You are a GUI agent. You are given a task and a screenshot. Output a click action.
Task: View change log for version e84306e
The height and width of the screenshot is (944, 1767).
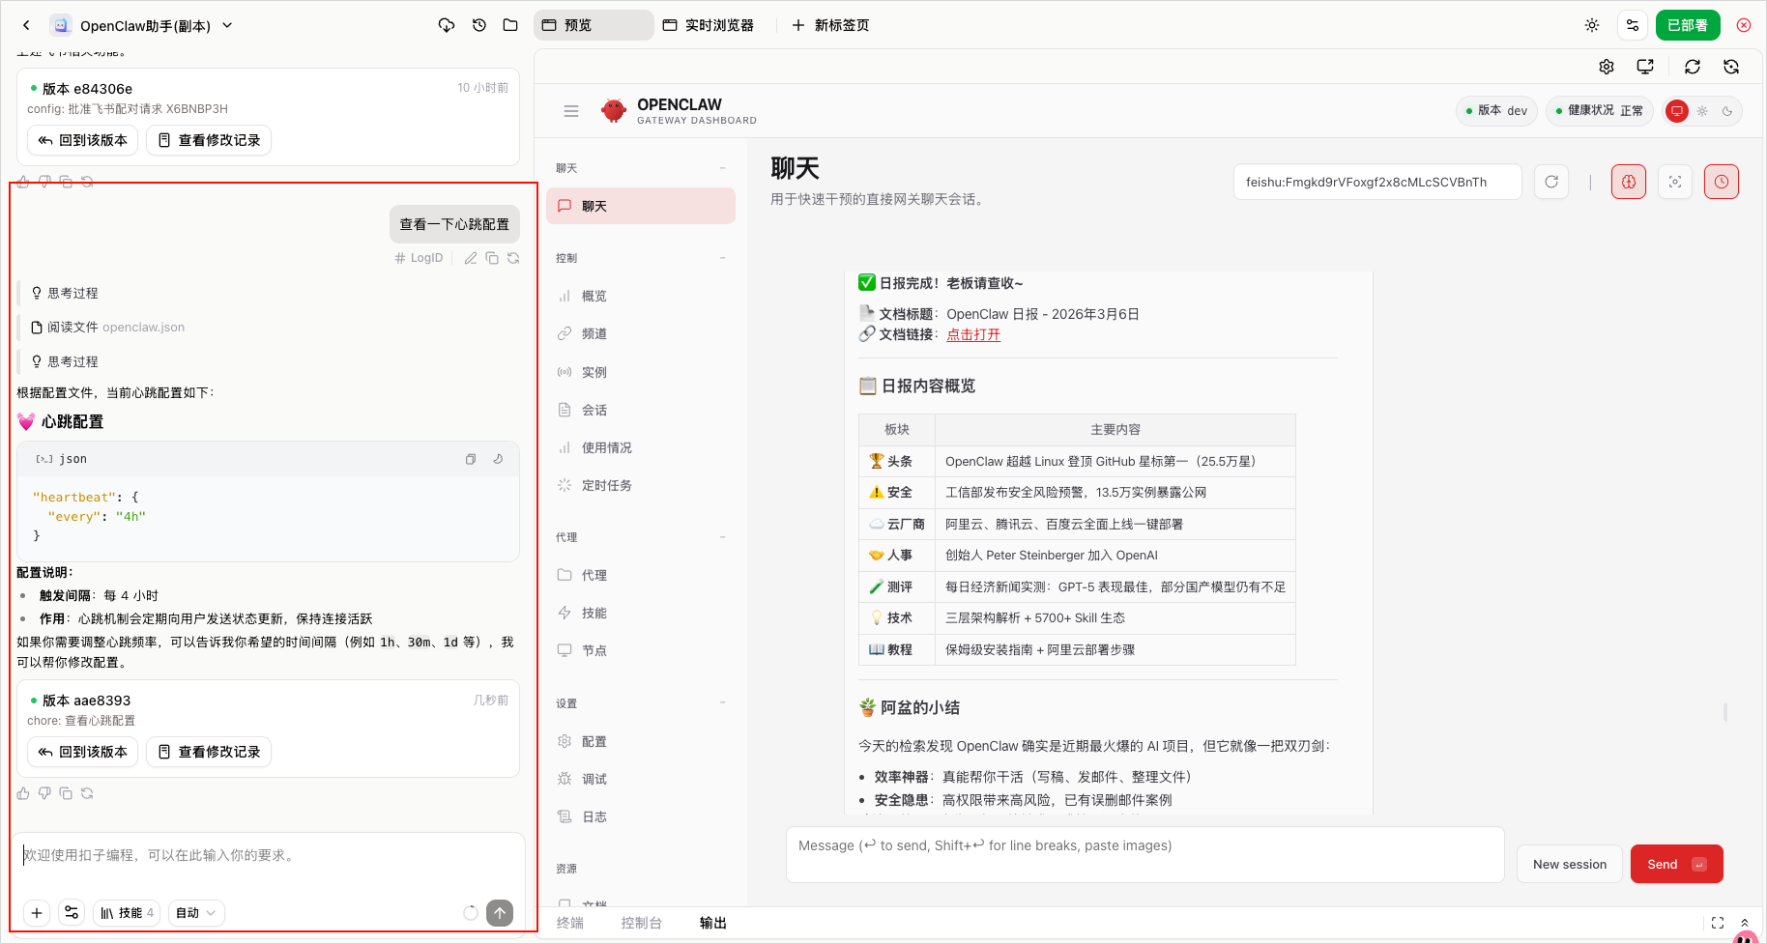(x=209, y=140)
